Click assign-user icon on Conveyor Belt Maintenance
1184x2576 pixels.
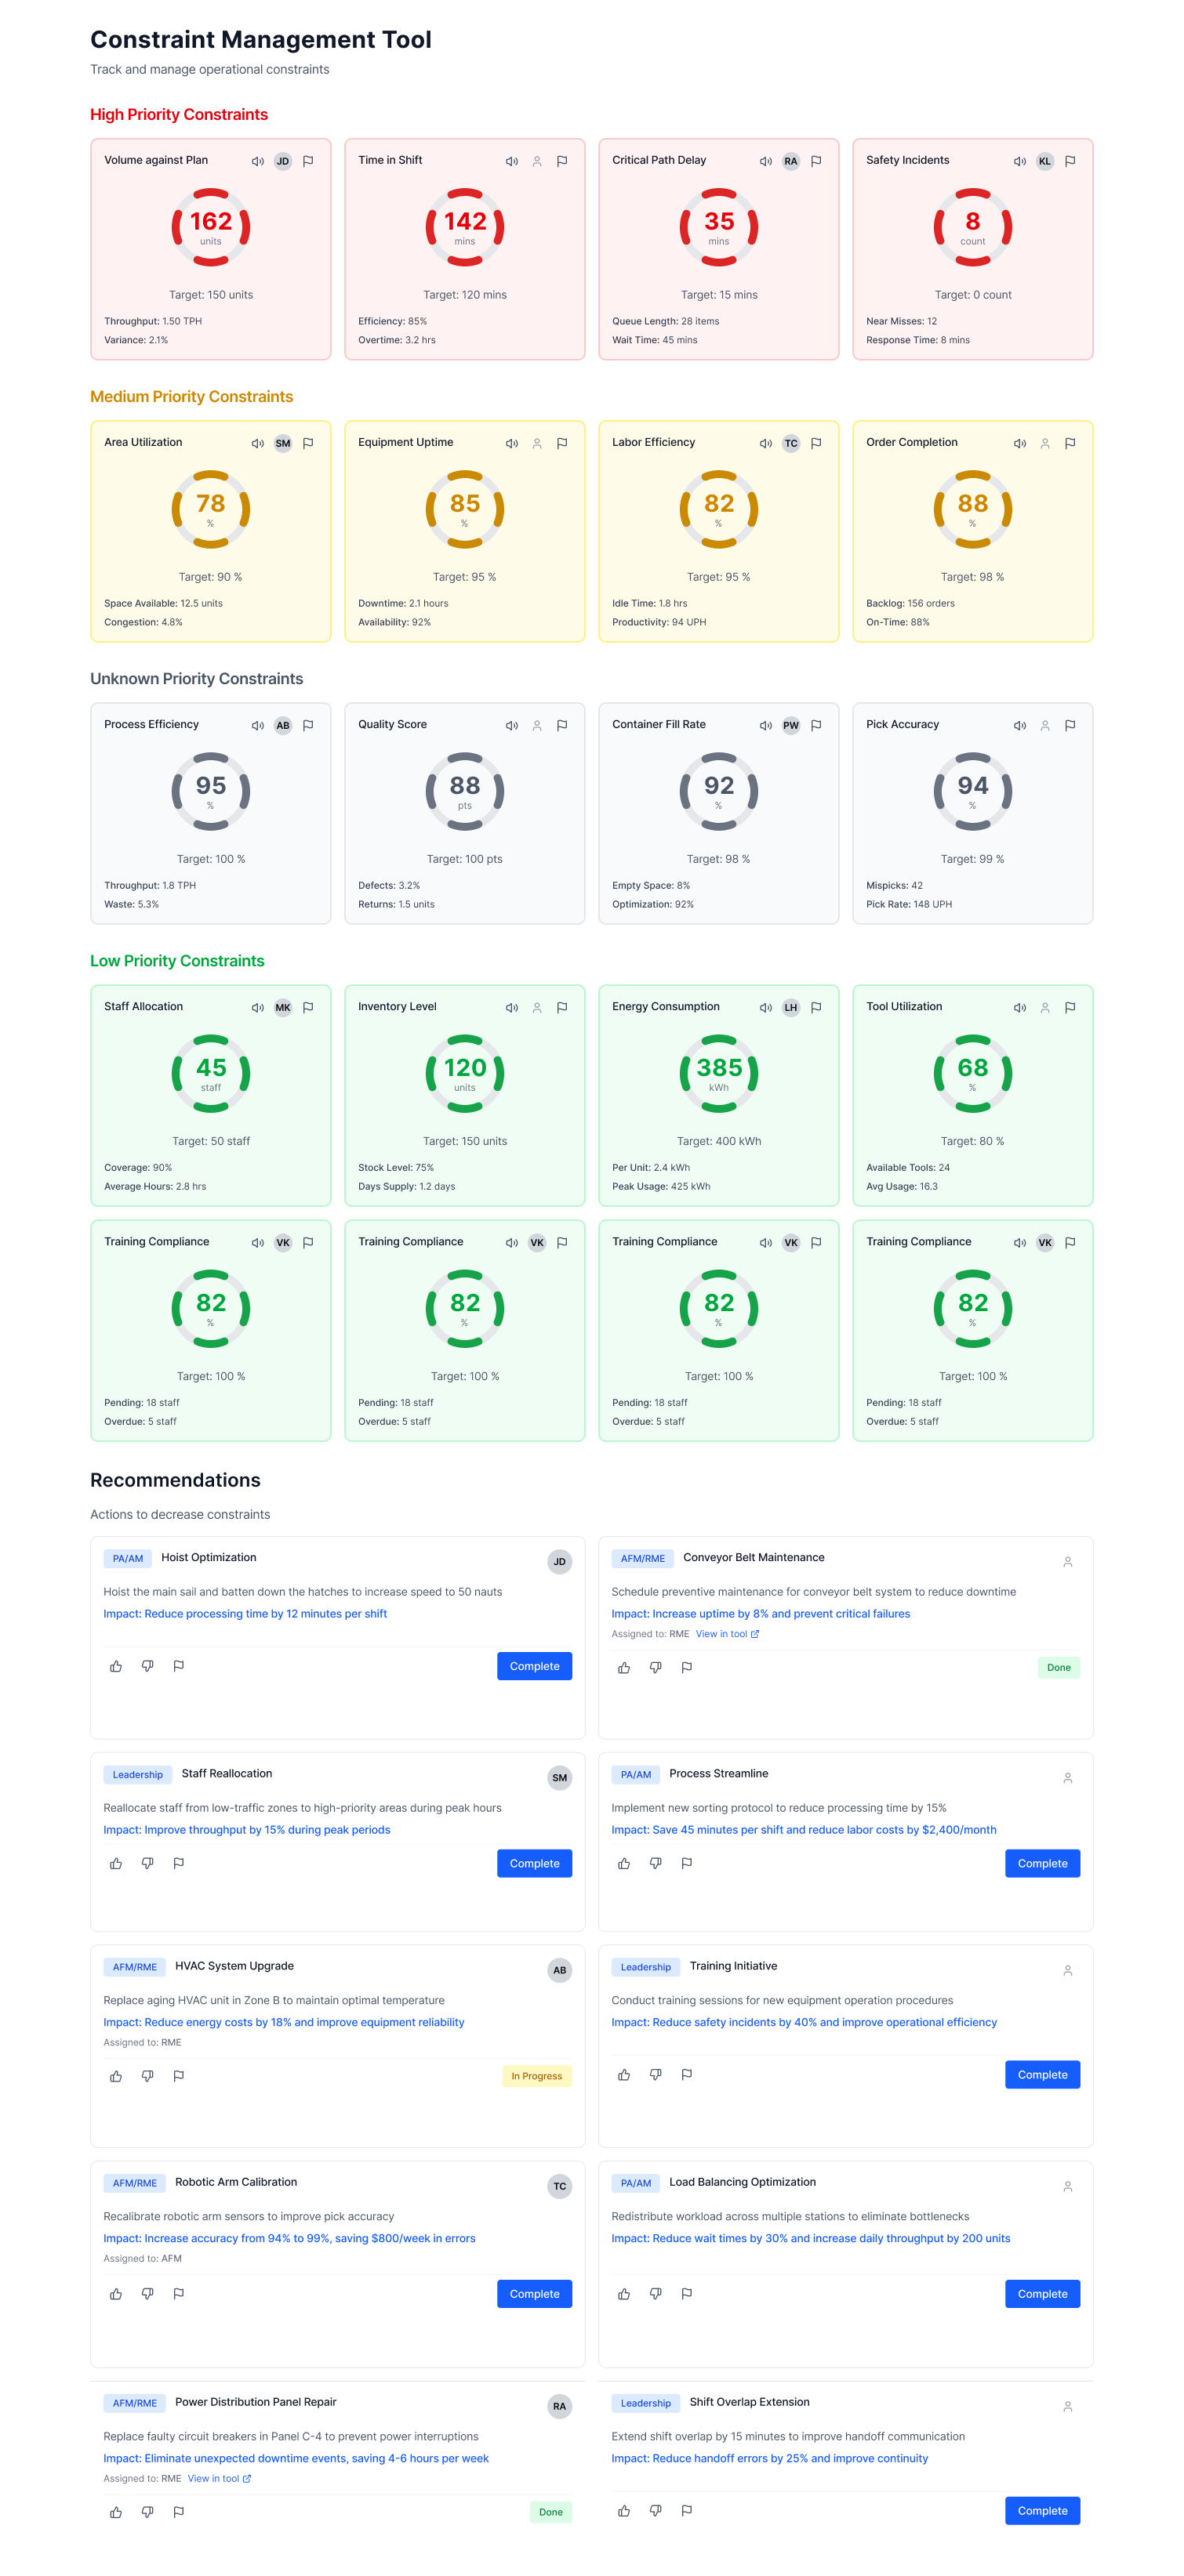[1068, 1562]
